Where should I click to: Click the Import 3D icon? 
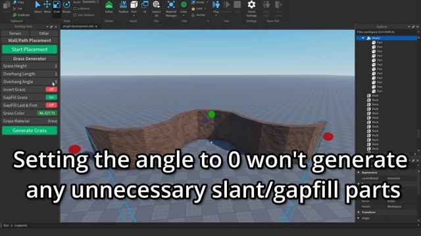click(156, 5)
